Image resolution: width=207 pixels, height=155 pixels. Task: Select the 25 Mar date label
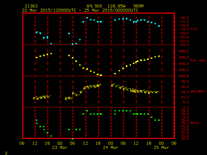[x=161, y=147]
